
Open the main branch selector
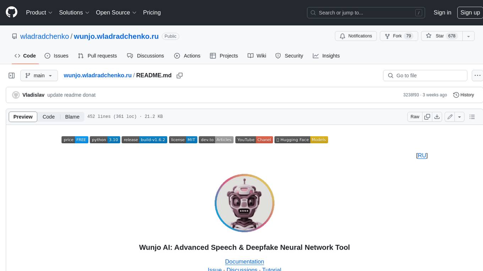[x=39, y=76]
